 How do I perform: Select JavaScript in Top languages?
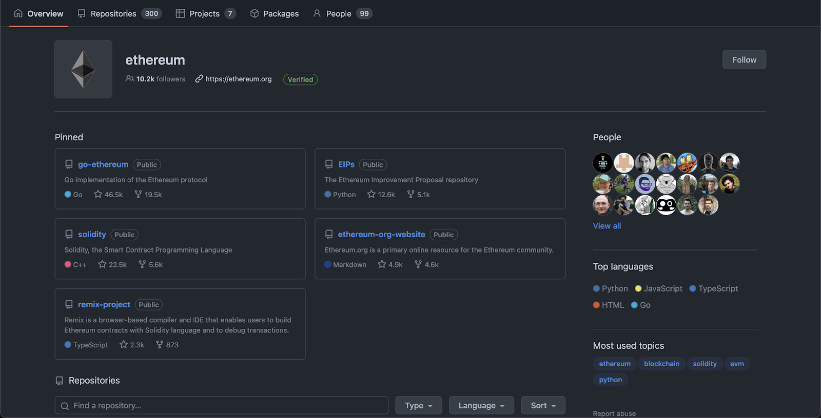pyautogui.click(x=659, y=288)
